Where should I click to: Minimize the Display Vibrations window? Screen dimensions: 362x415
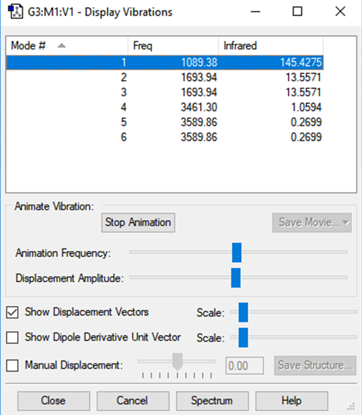click(255, 11)
